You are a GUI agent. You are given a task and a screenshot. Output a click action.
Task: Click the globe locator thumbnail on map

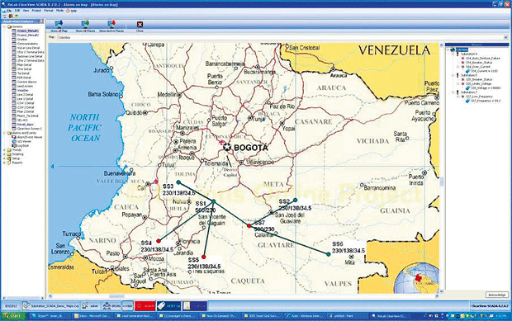click(416, 277)
